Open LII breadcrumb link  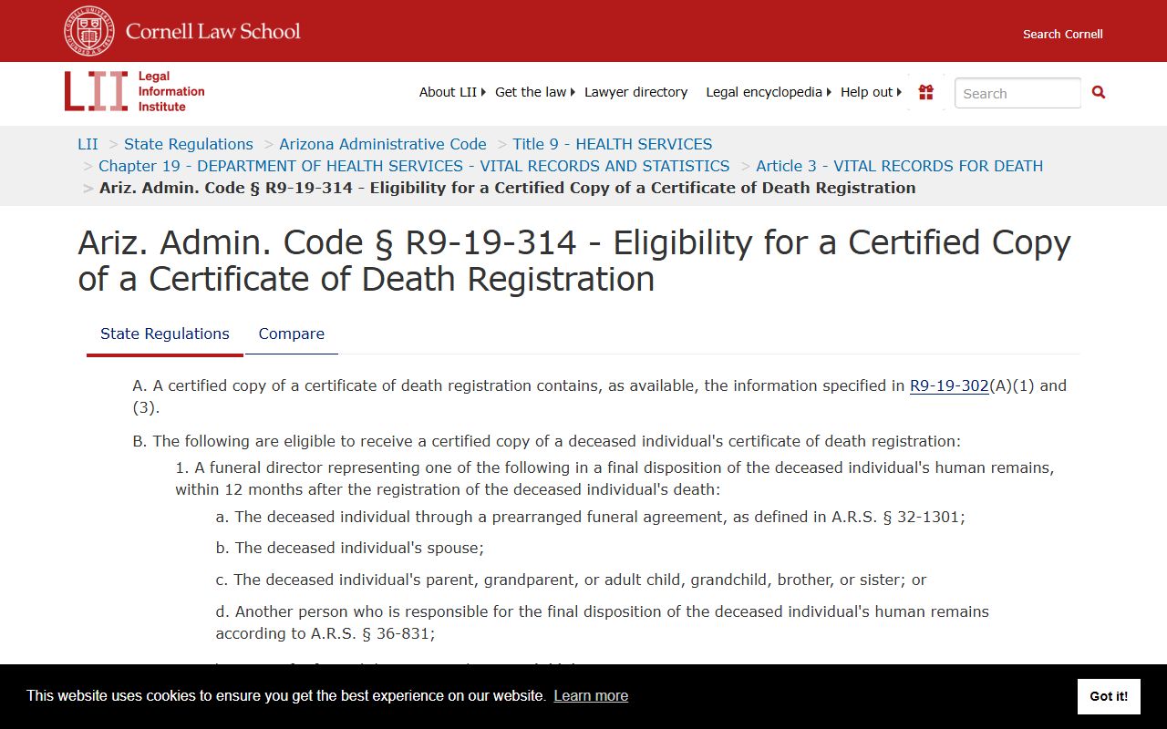click(x=88, y=144)
